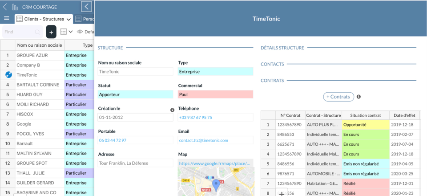Click the search magnifier in the Find box
The width and height of the screenshot is (427, 196).
pos(37,32)
